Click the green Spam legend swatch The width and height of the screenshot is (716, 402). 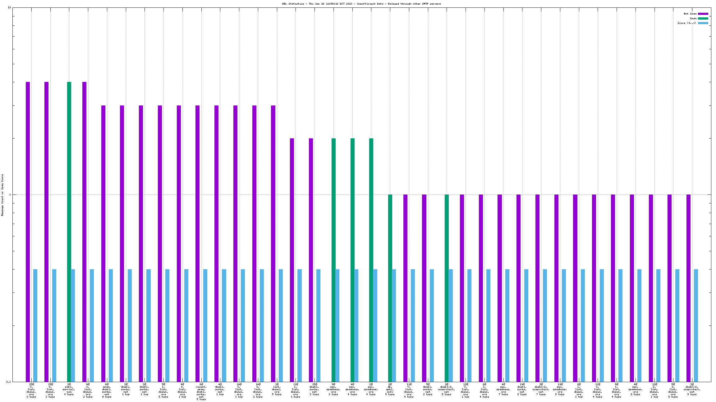point(703,18)
